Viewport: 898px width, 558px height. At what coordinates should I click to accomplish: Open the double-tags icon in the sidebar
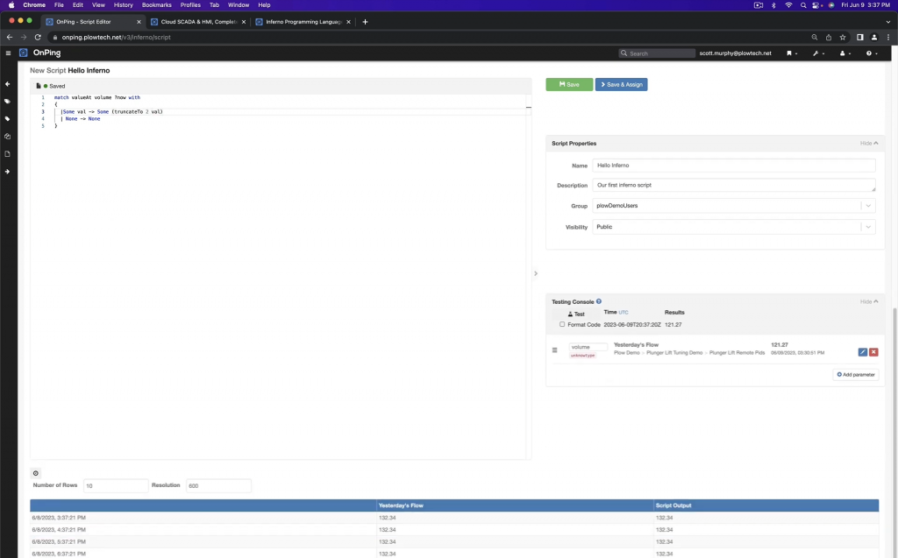[x=7, y=102]
